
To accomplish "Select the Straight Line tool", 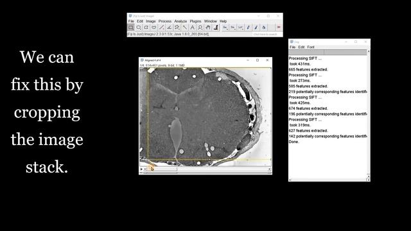I will (x=162, y=28).
